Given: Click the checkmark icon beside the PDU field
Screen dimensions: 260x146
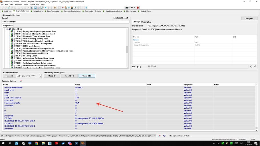Looking at the screenshot, I should (x=255, y=66).
